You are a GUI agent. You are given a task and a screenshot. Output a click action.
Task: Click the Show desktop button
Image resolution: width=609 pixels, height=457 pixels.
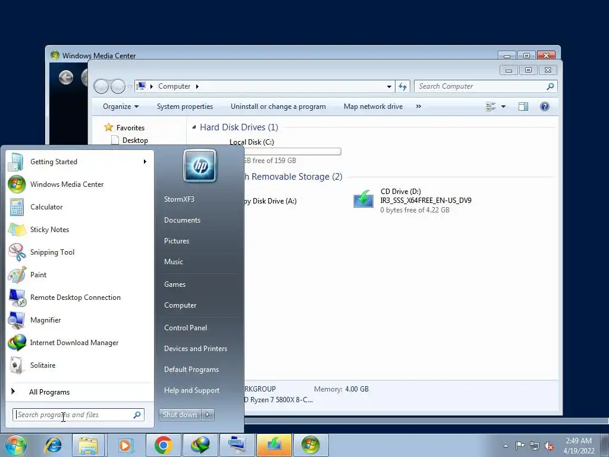604,445
